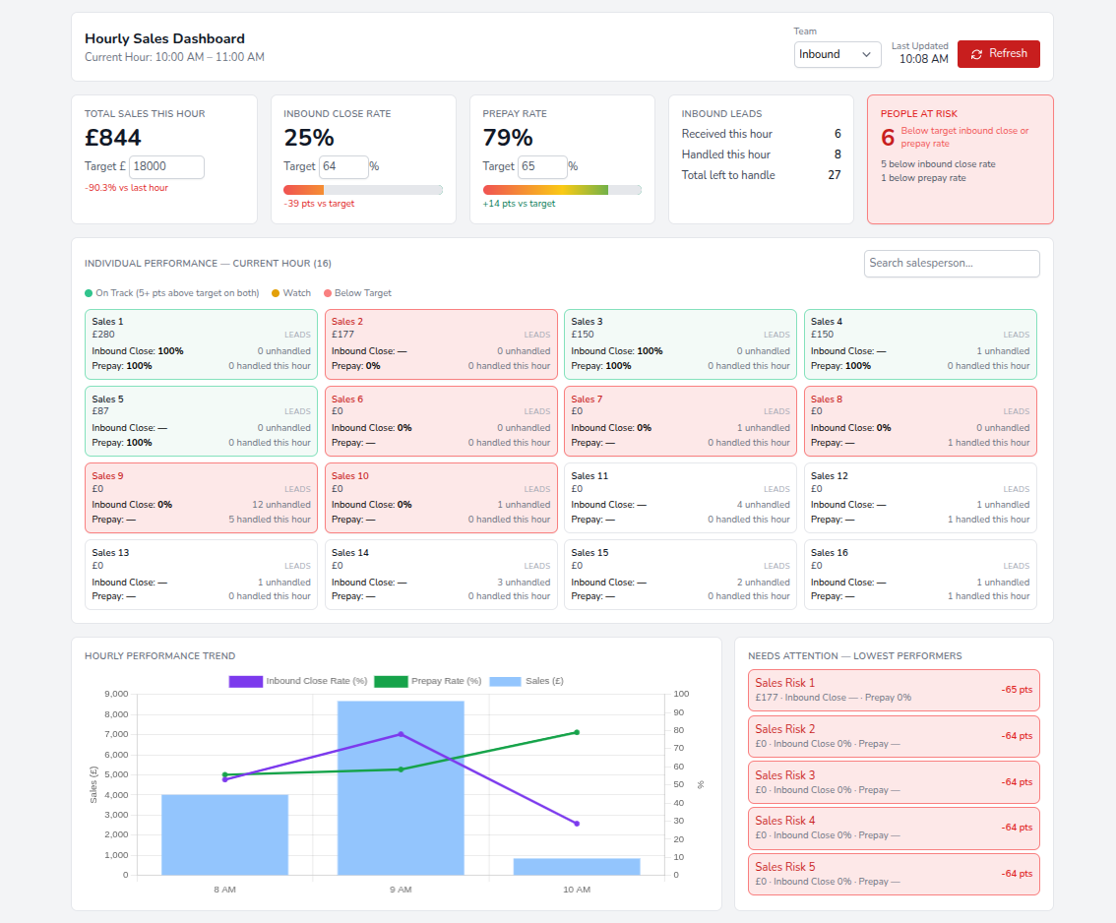1116x923 pixels.
Task: Click the '1 below prepay rate' text
Action: click(x=923, y=178)
